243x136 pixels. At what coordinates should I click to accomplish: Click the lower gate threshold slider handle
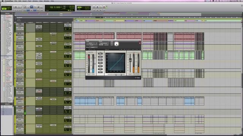[95, 64]
